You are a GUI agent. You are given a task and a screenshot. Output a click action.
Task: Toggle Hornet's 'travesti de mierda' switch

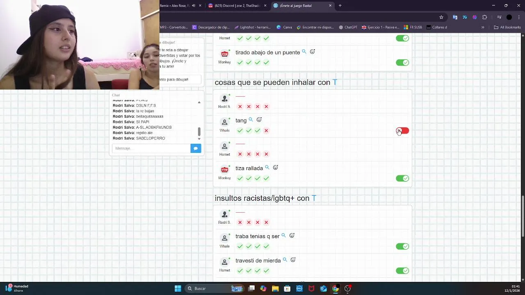(402, 271)
